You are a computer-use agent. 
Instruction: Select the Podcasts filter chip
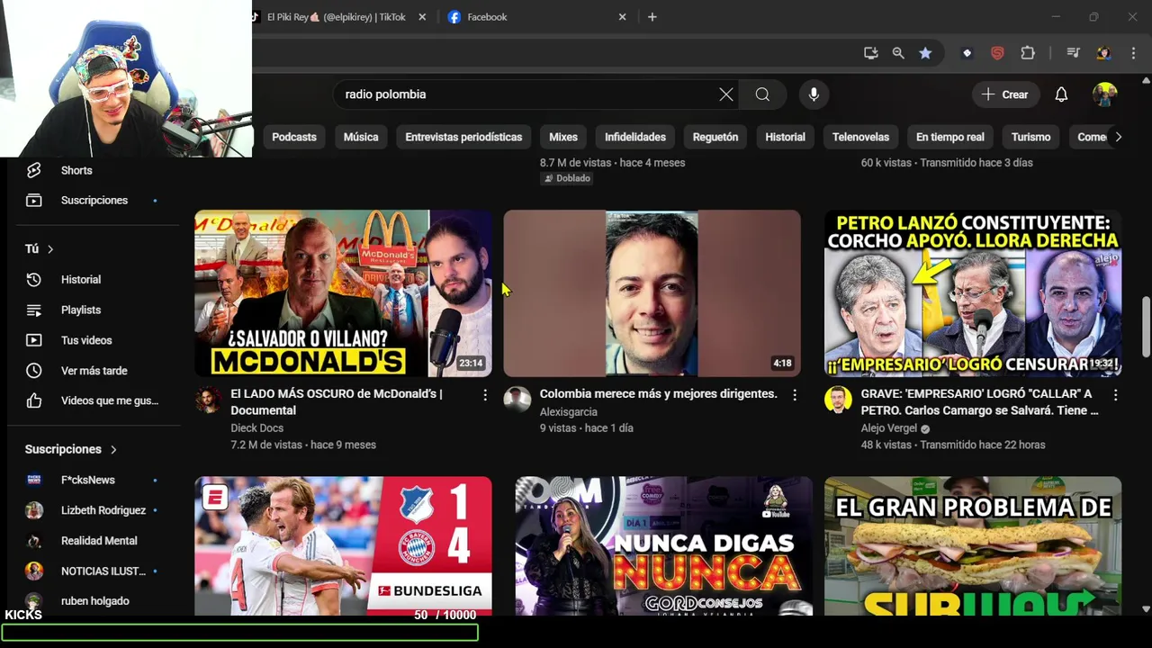click(x=294, y=137)
